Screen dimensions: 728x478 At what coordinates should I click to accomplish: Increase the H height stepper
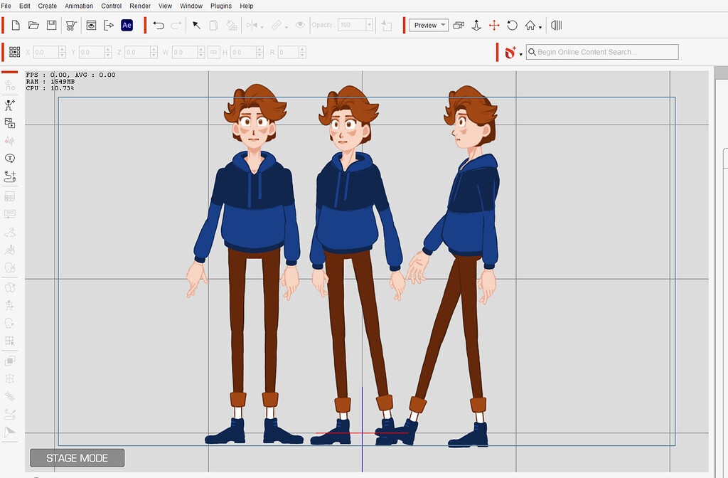(x=260, y=49)
